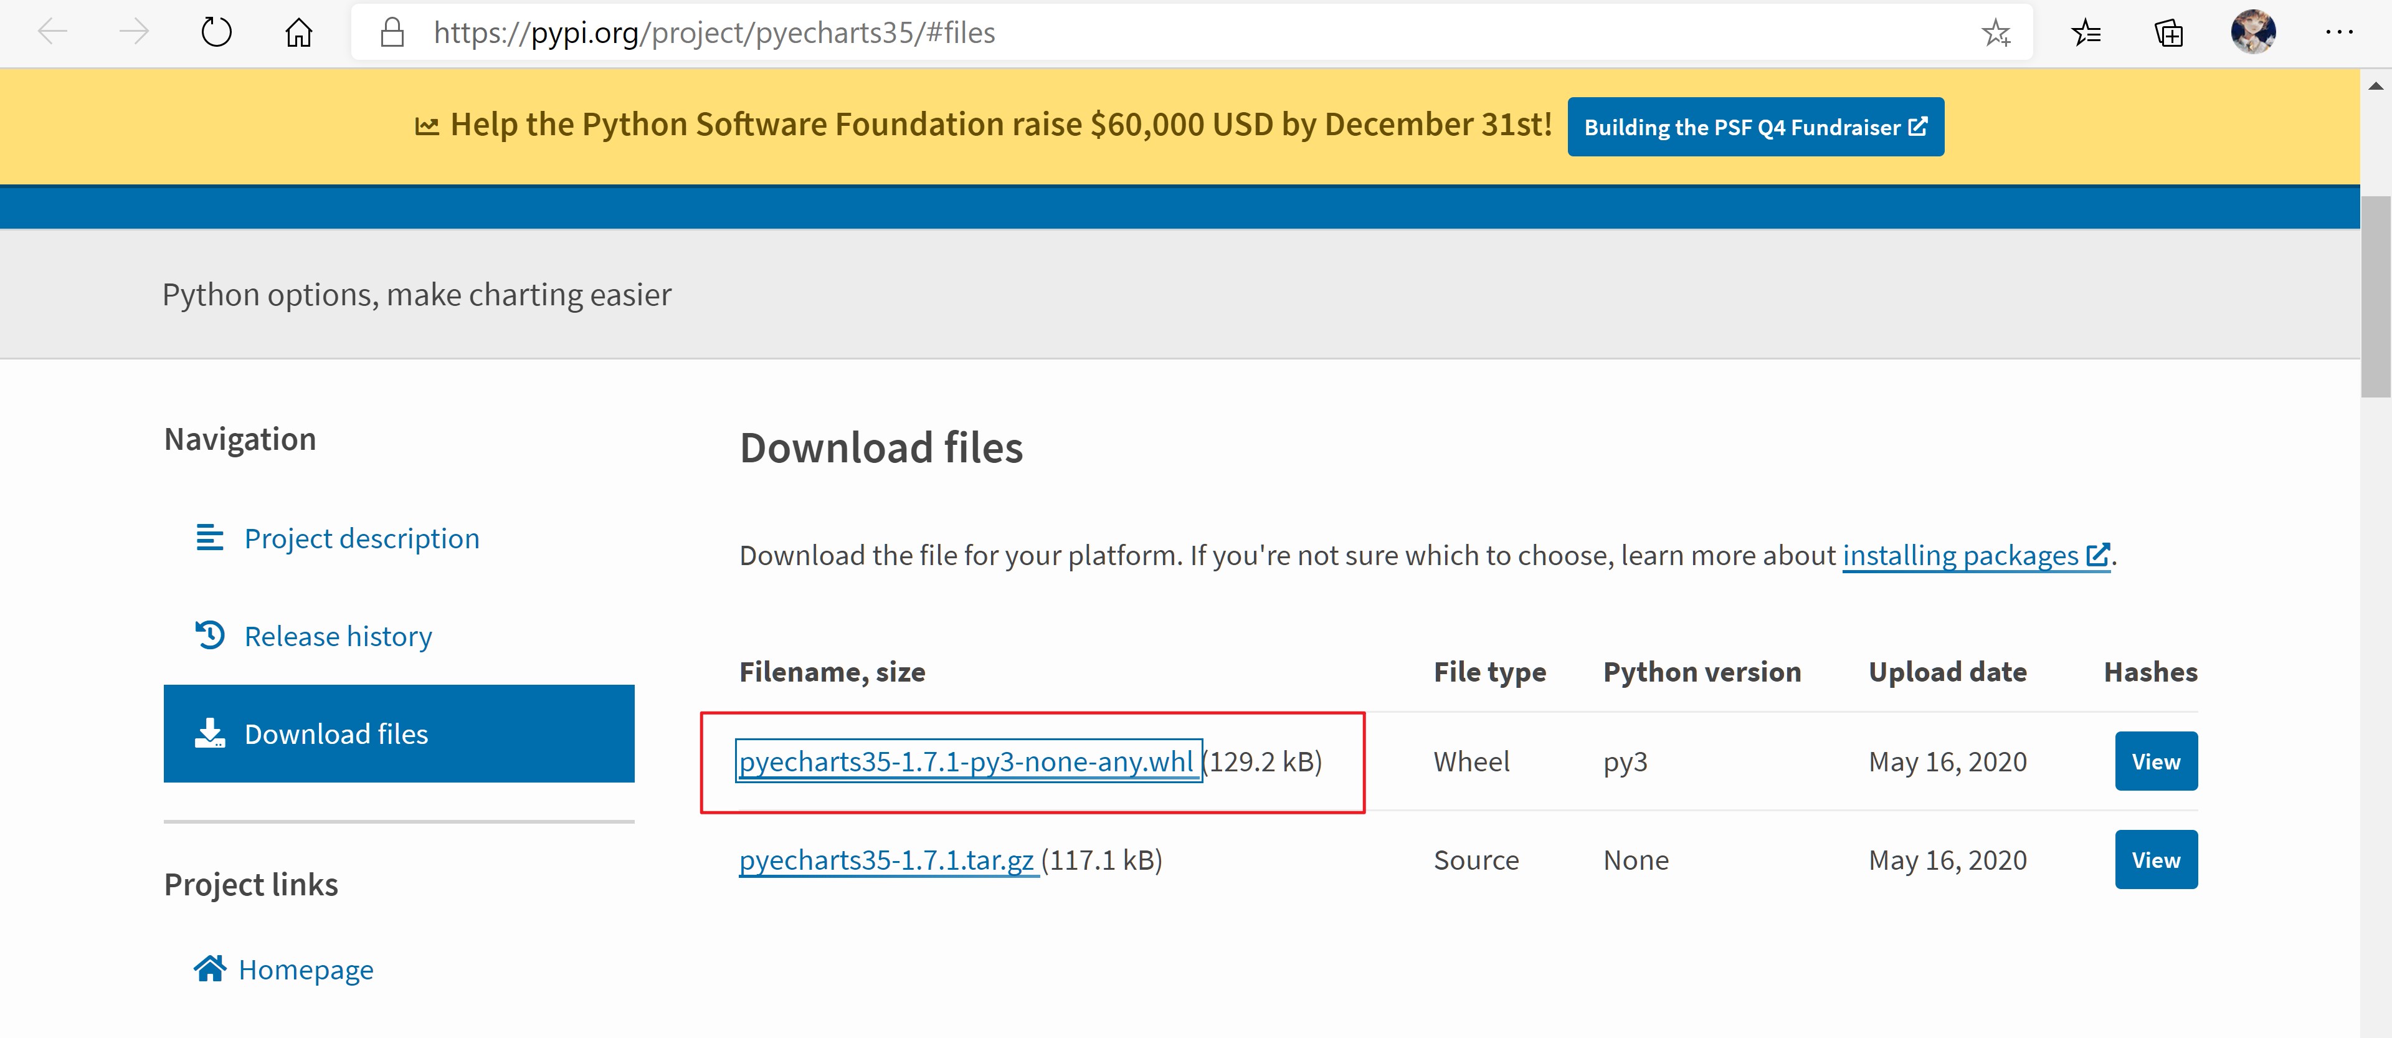Open browser Collections
This screenshot has width=2392, height=1038.
coord(2168,32)
